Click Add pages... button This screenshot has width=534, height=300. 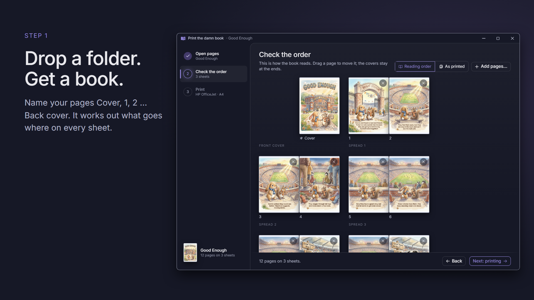pyautogui.click(x=491, y=67)
